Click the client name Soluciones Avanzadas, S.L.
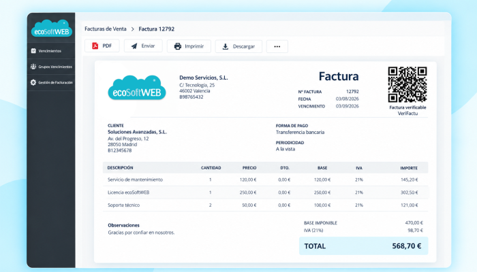 tap(137, 132)
